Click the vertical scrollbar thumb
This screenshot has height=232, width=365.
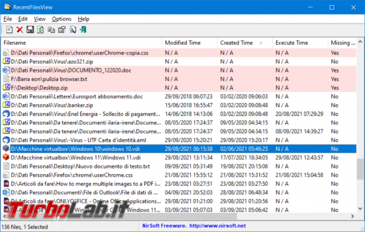[361, 169]
